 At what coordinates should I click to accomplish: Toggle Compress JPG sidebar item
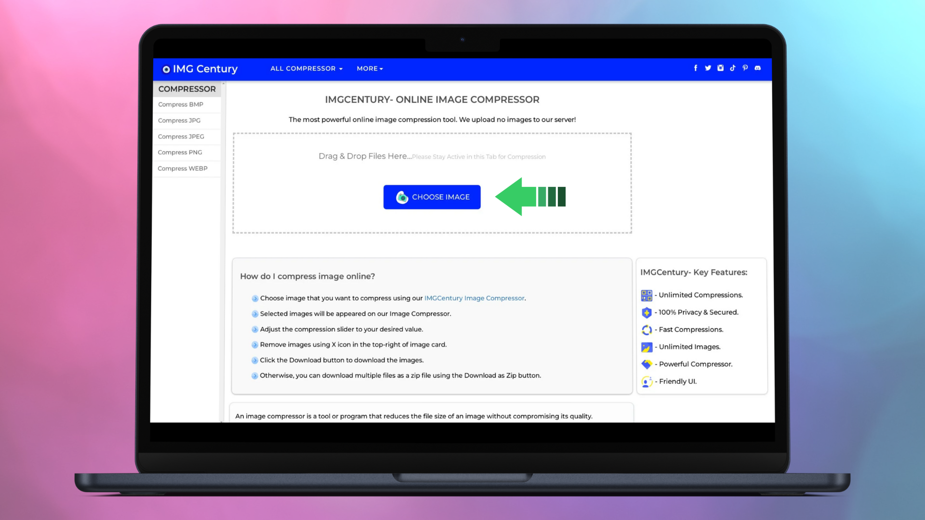[179, 120]
